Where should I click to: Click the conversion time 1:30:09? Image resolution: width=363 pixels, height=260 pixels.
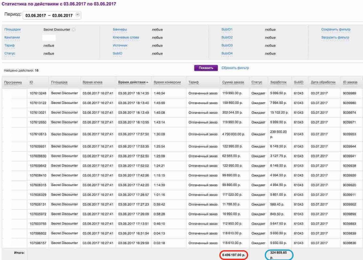159,134
